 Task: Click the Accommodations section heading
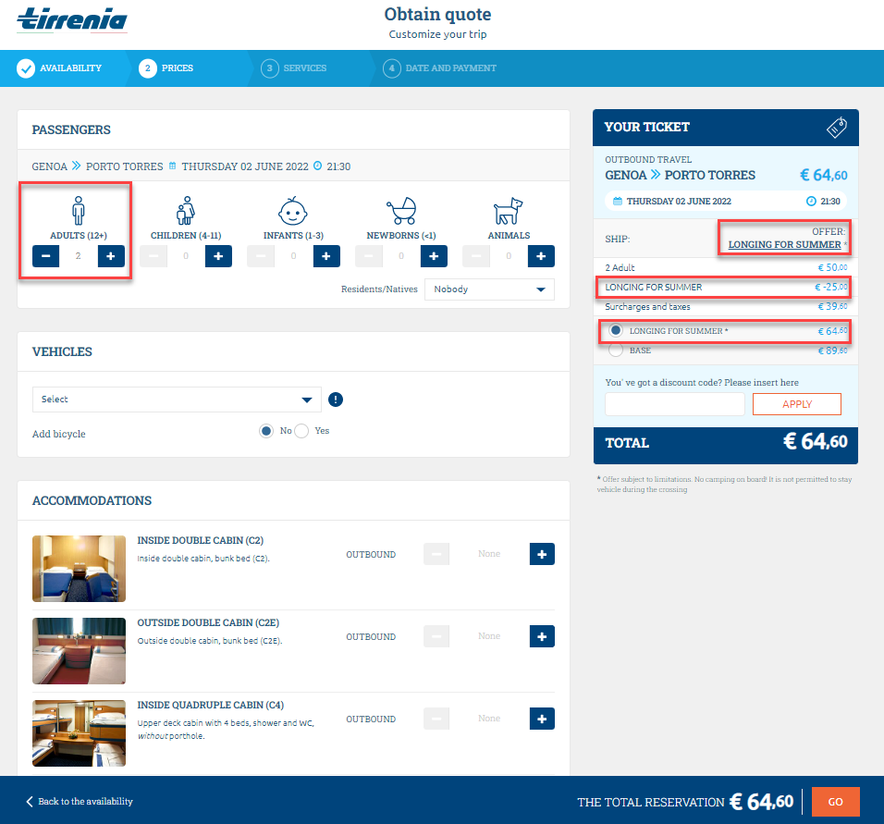(x=92, y=501)
